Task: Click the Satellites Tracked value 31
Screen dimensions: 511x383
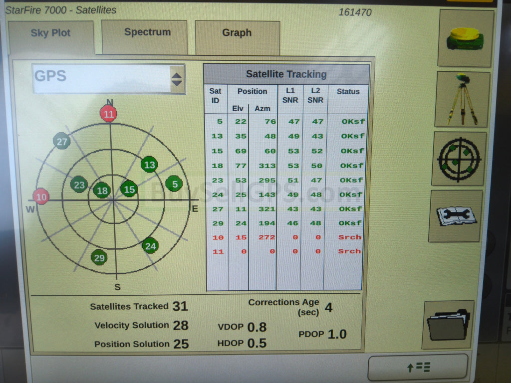Action: (x=180, y=306)
